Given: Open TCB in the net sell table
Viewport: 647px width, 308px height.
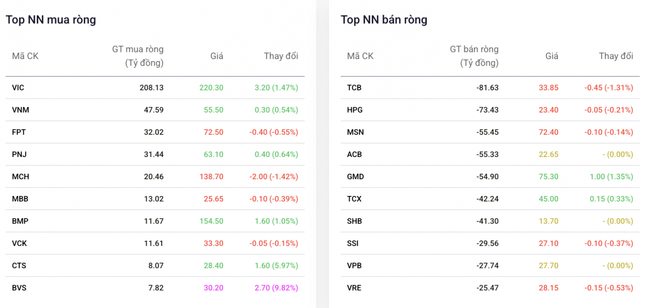Looking at the screenshot, I should coord(354,88).
